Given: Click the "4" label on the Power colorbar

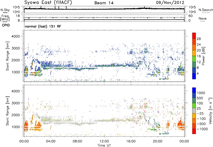Looking at the screenshot, I should 198,74.
